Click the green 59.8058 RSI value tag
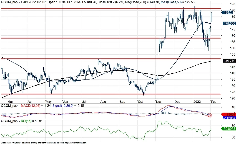 coord(228,129)
